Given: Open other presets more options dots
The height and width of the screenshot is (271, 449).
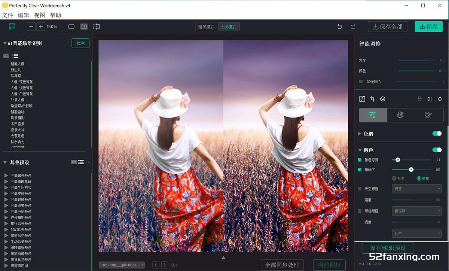Looking at the screenshot, I should coord(88,162).
